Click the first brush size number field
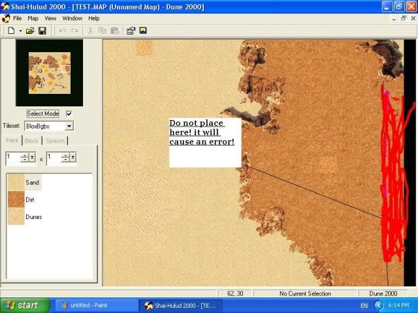The image size is (418, 313). (13, 157)
